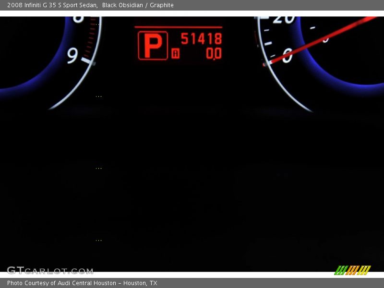Click the green-orange-yellow striped badge
Screen dimensions: 384x288
click(x=353, y=270)
